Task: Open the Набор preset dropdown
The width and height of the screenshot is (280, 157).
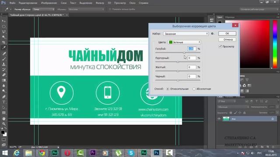Action: point(185,34)
